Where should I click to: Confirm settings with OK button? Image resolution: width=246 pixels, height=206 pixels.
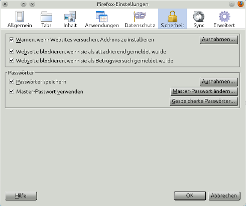pos(190,196)
